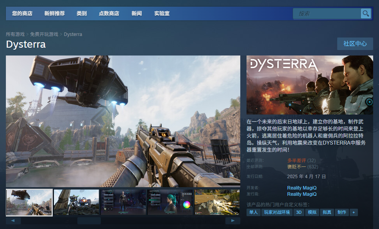Click the 社区中心 button
The height and width of the screenshot is (229, 379).
354,43
